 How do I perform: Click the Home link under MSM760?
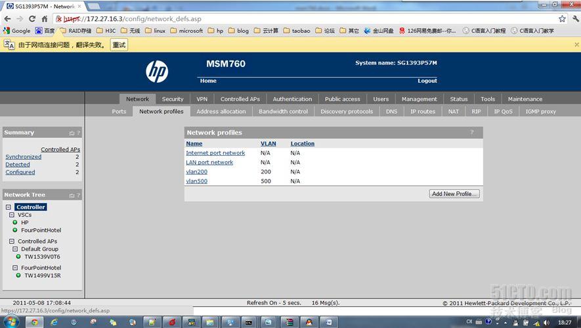point(208,81)
